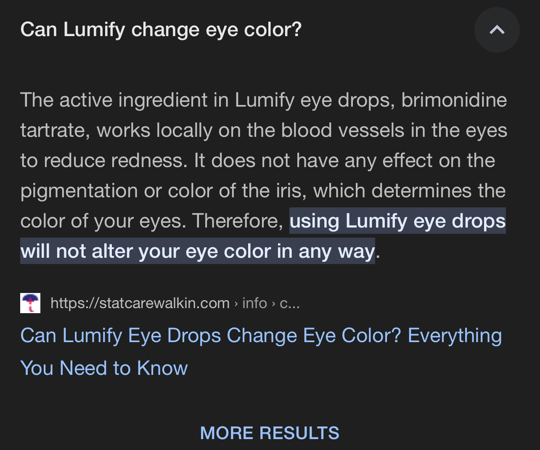Tap the 'Can Lumify change eye color?' heading
Viewport: 540px width, 450px height.
161,30
